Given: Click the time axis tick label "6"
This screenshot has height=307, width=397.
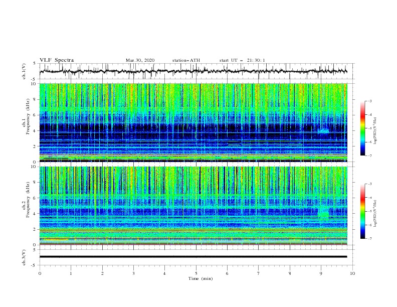Looking at the screenshot, I should [x=227, y=273].
